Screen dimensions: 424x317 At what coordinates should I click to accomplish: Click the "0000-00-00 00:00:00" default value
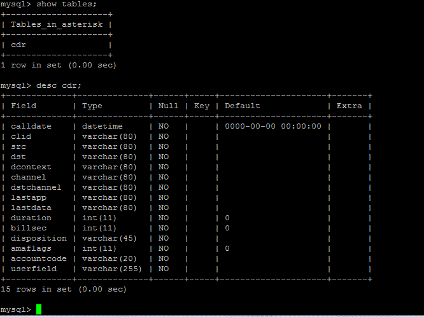[273, 126]
